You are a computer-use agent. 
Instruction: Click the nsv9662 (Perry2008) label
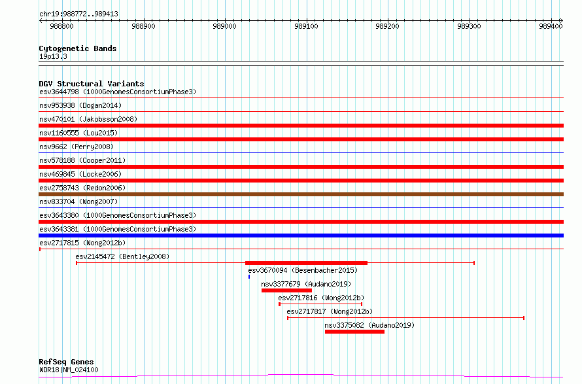tap(77, 147)
